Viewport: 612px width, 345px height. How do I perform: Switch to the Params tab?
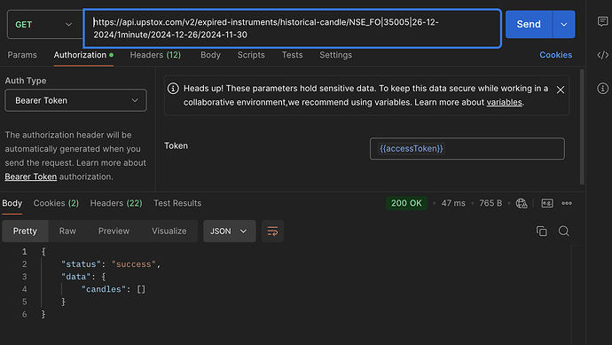pyautogui.click(x=22, y=55)
